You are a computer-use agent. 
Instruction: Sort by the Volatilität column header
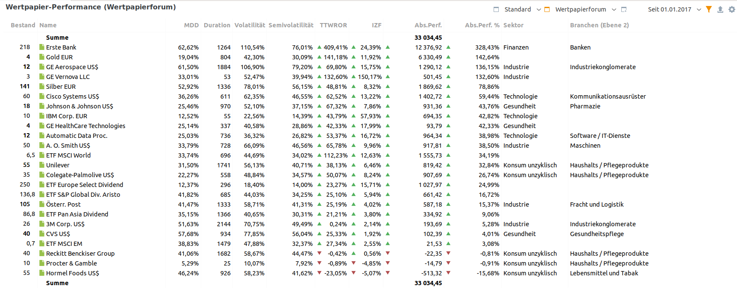click(249, 25)
